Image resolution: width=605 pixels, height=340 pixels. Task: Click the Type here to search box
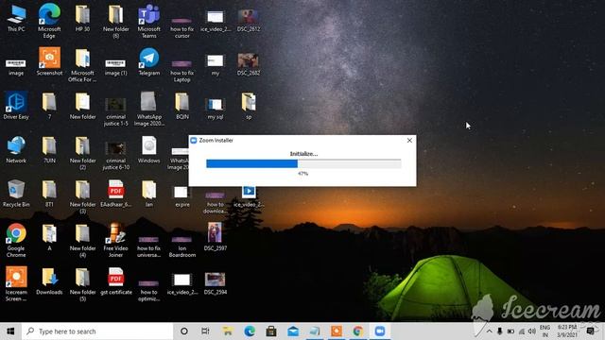97,331
